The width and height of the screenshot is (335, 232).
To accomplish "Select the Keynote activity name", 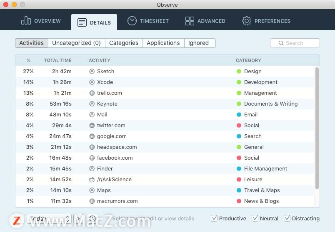I will coord(107,104).
